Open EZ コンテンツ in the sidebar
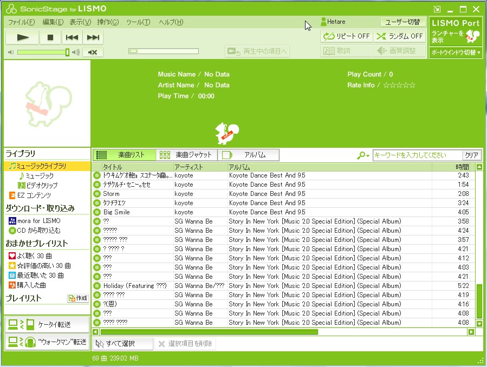 30,195
